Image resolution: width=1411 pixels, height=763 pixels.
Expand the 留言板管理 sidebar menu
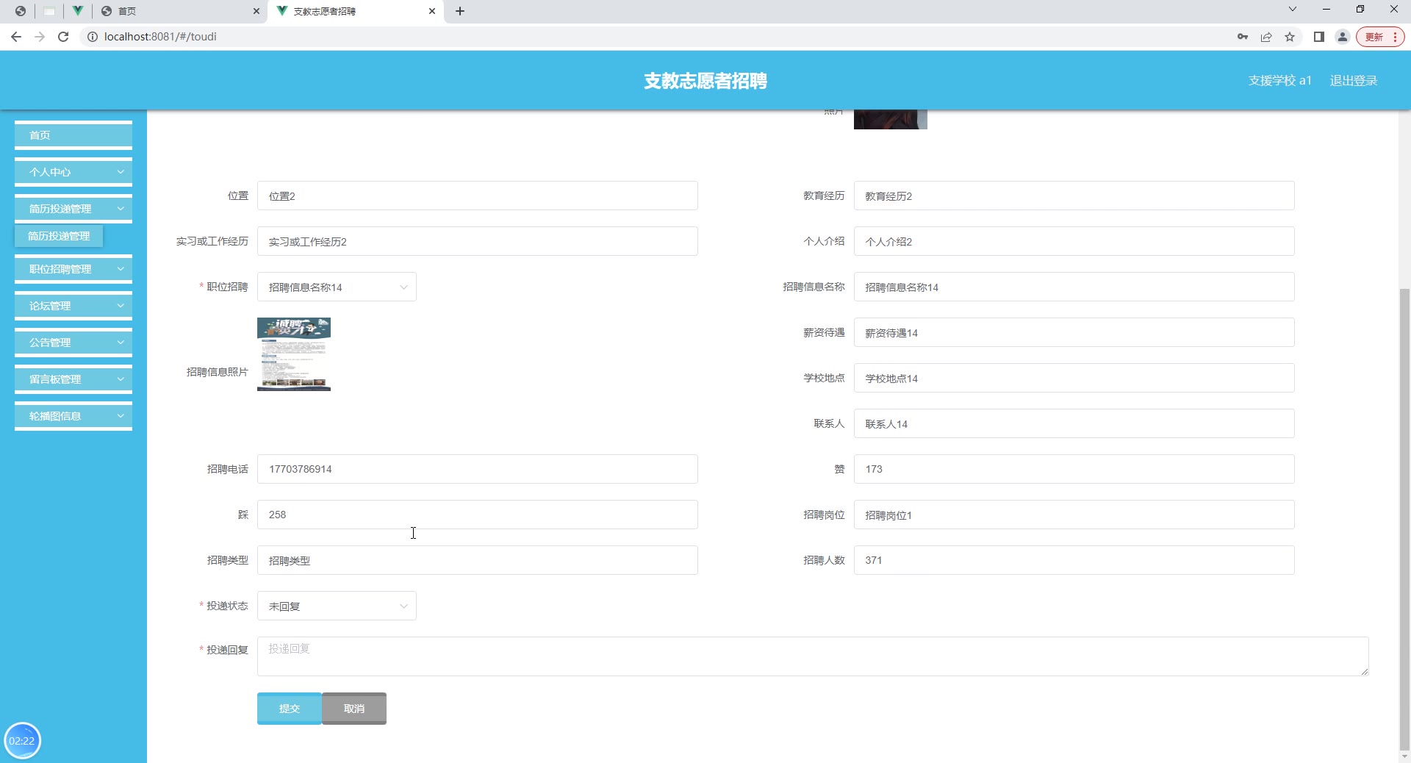point(73,379)
